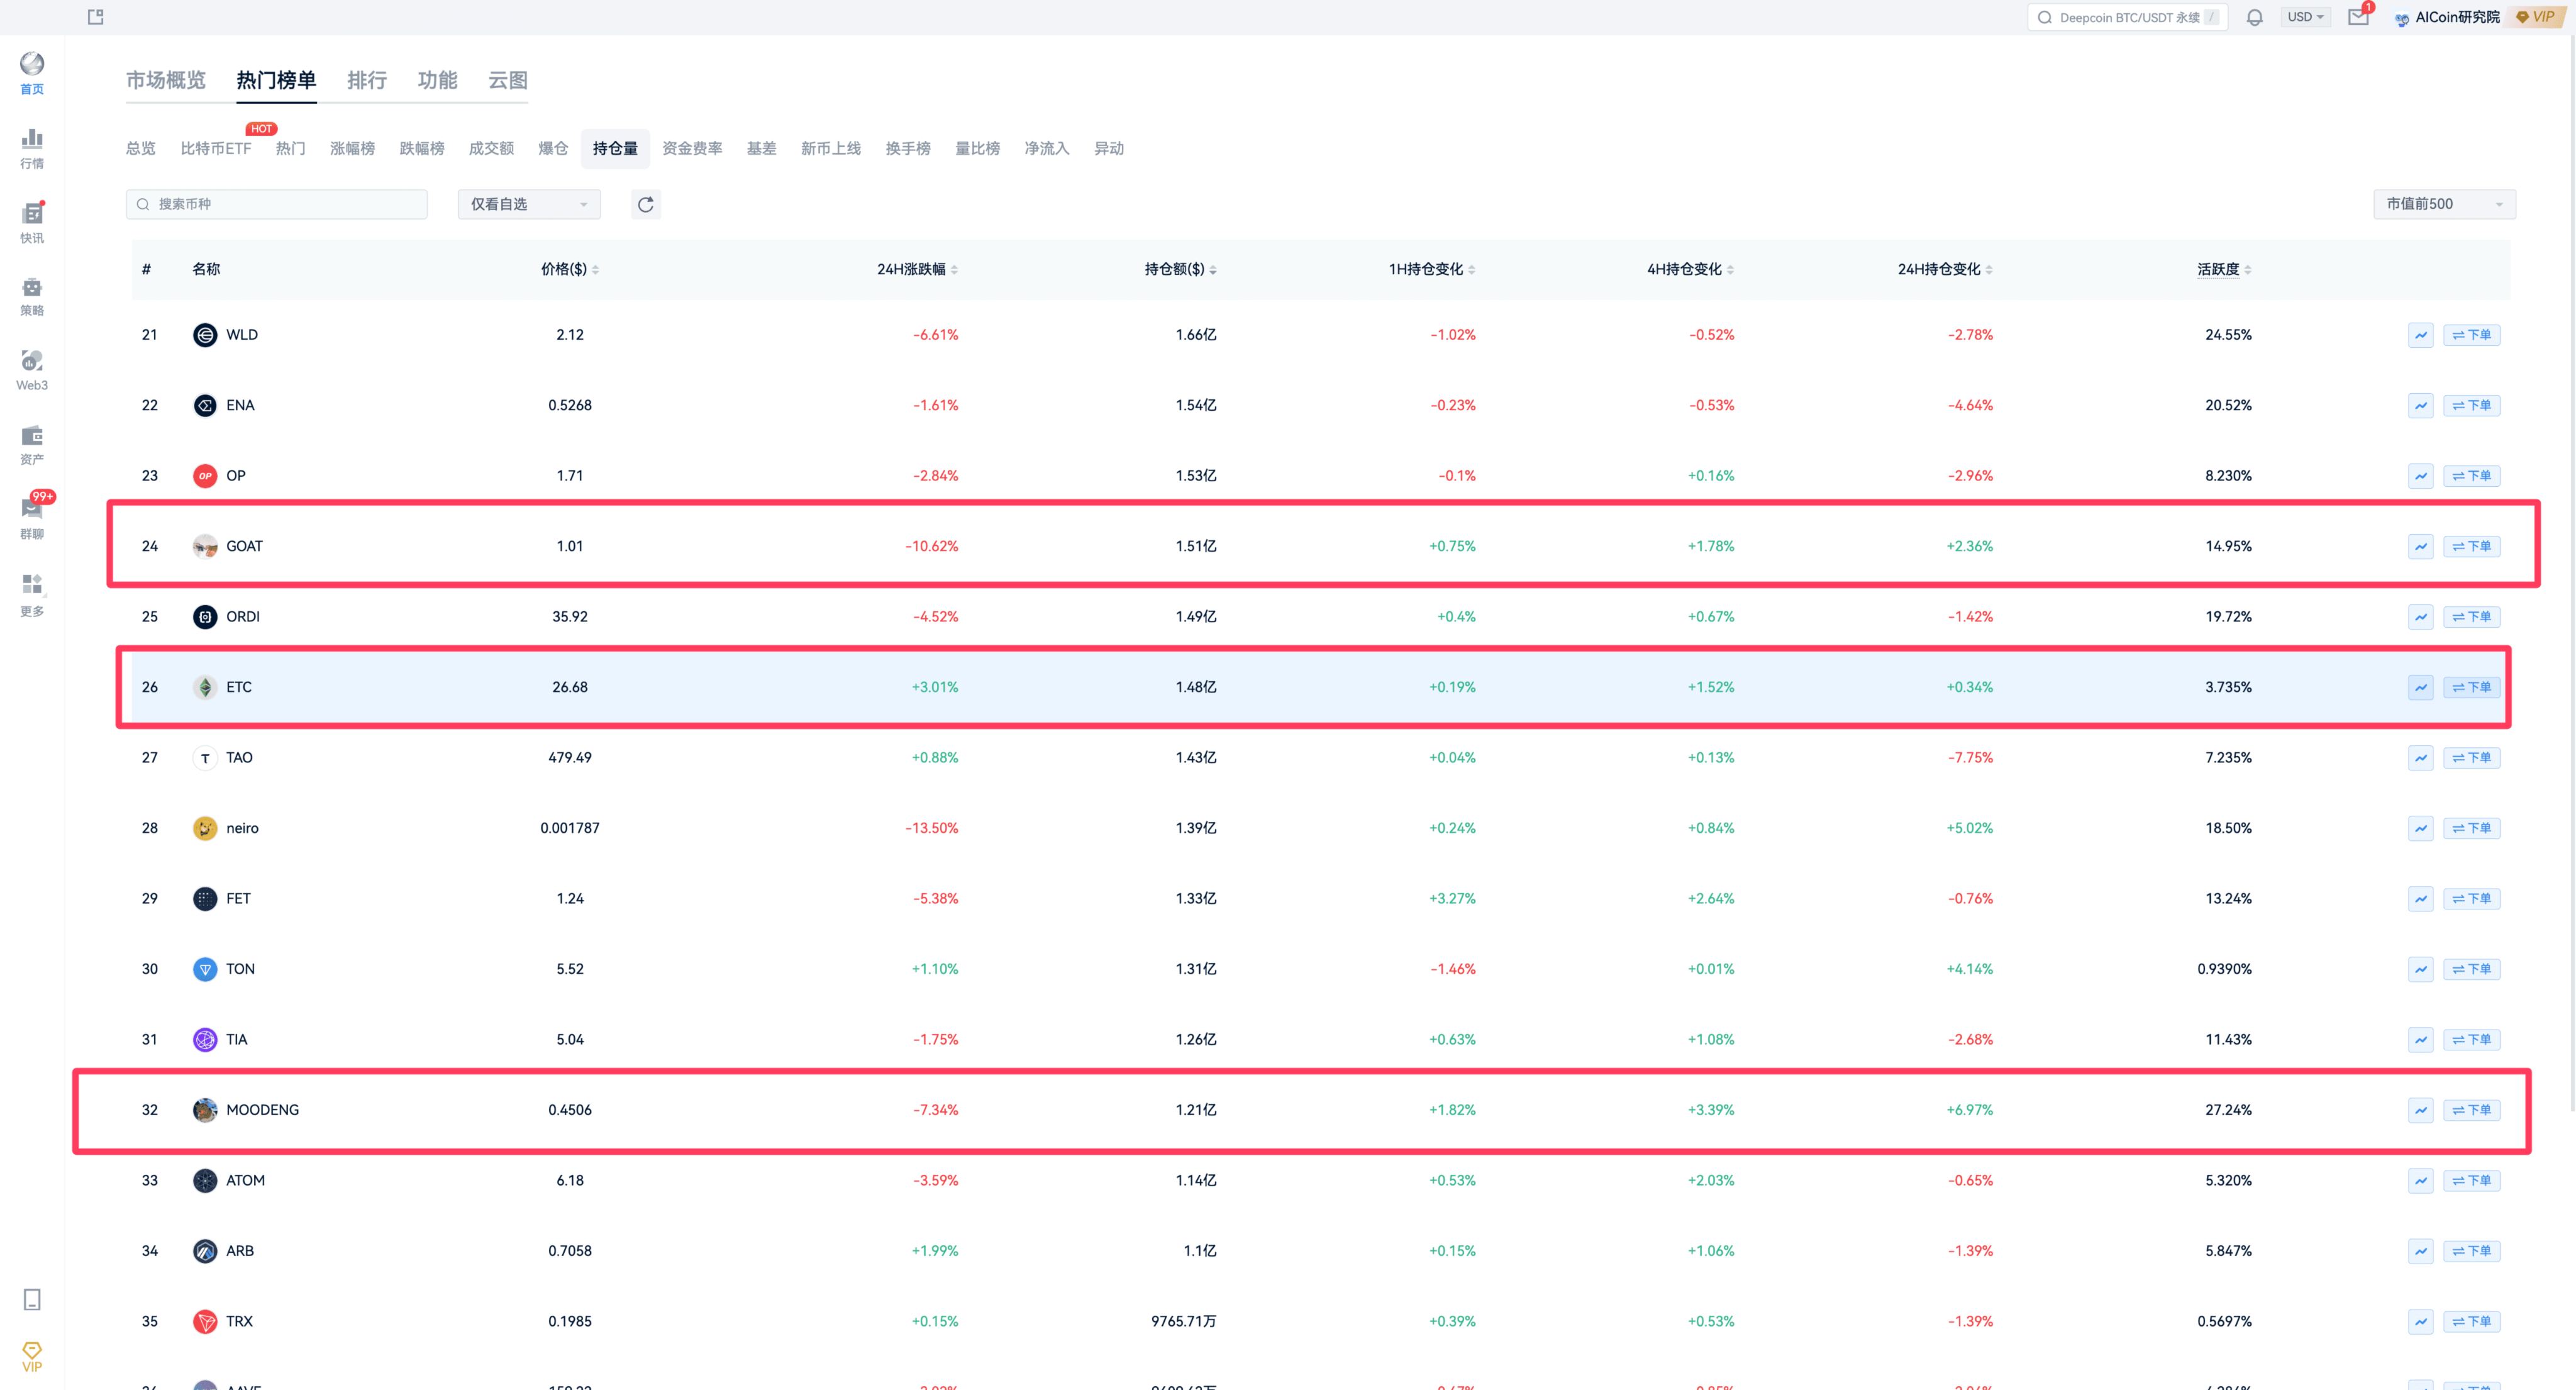
Task: Click the Deepcoin BTC/USDT search box
Action: pos(2127,17)
